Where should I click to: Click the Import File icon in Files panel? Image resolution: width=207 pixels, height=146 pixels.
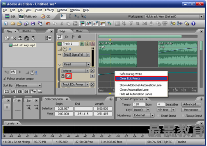(7, 38)
